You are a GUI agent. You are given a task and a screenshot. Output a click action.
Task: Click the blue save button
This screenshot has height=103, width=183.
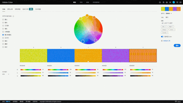(177, 45)
